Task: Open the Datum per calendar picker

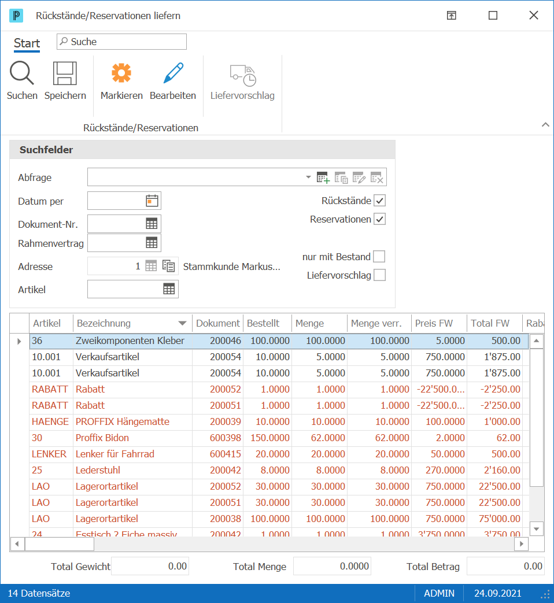Action: click(x=152, y=201)
